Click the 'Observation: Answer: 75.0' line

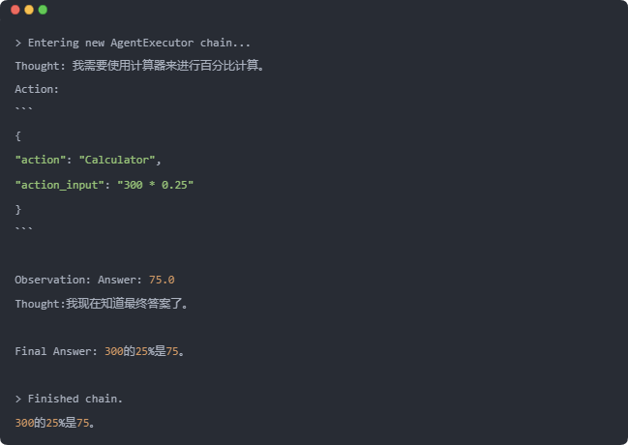[x=95, y=280]
